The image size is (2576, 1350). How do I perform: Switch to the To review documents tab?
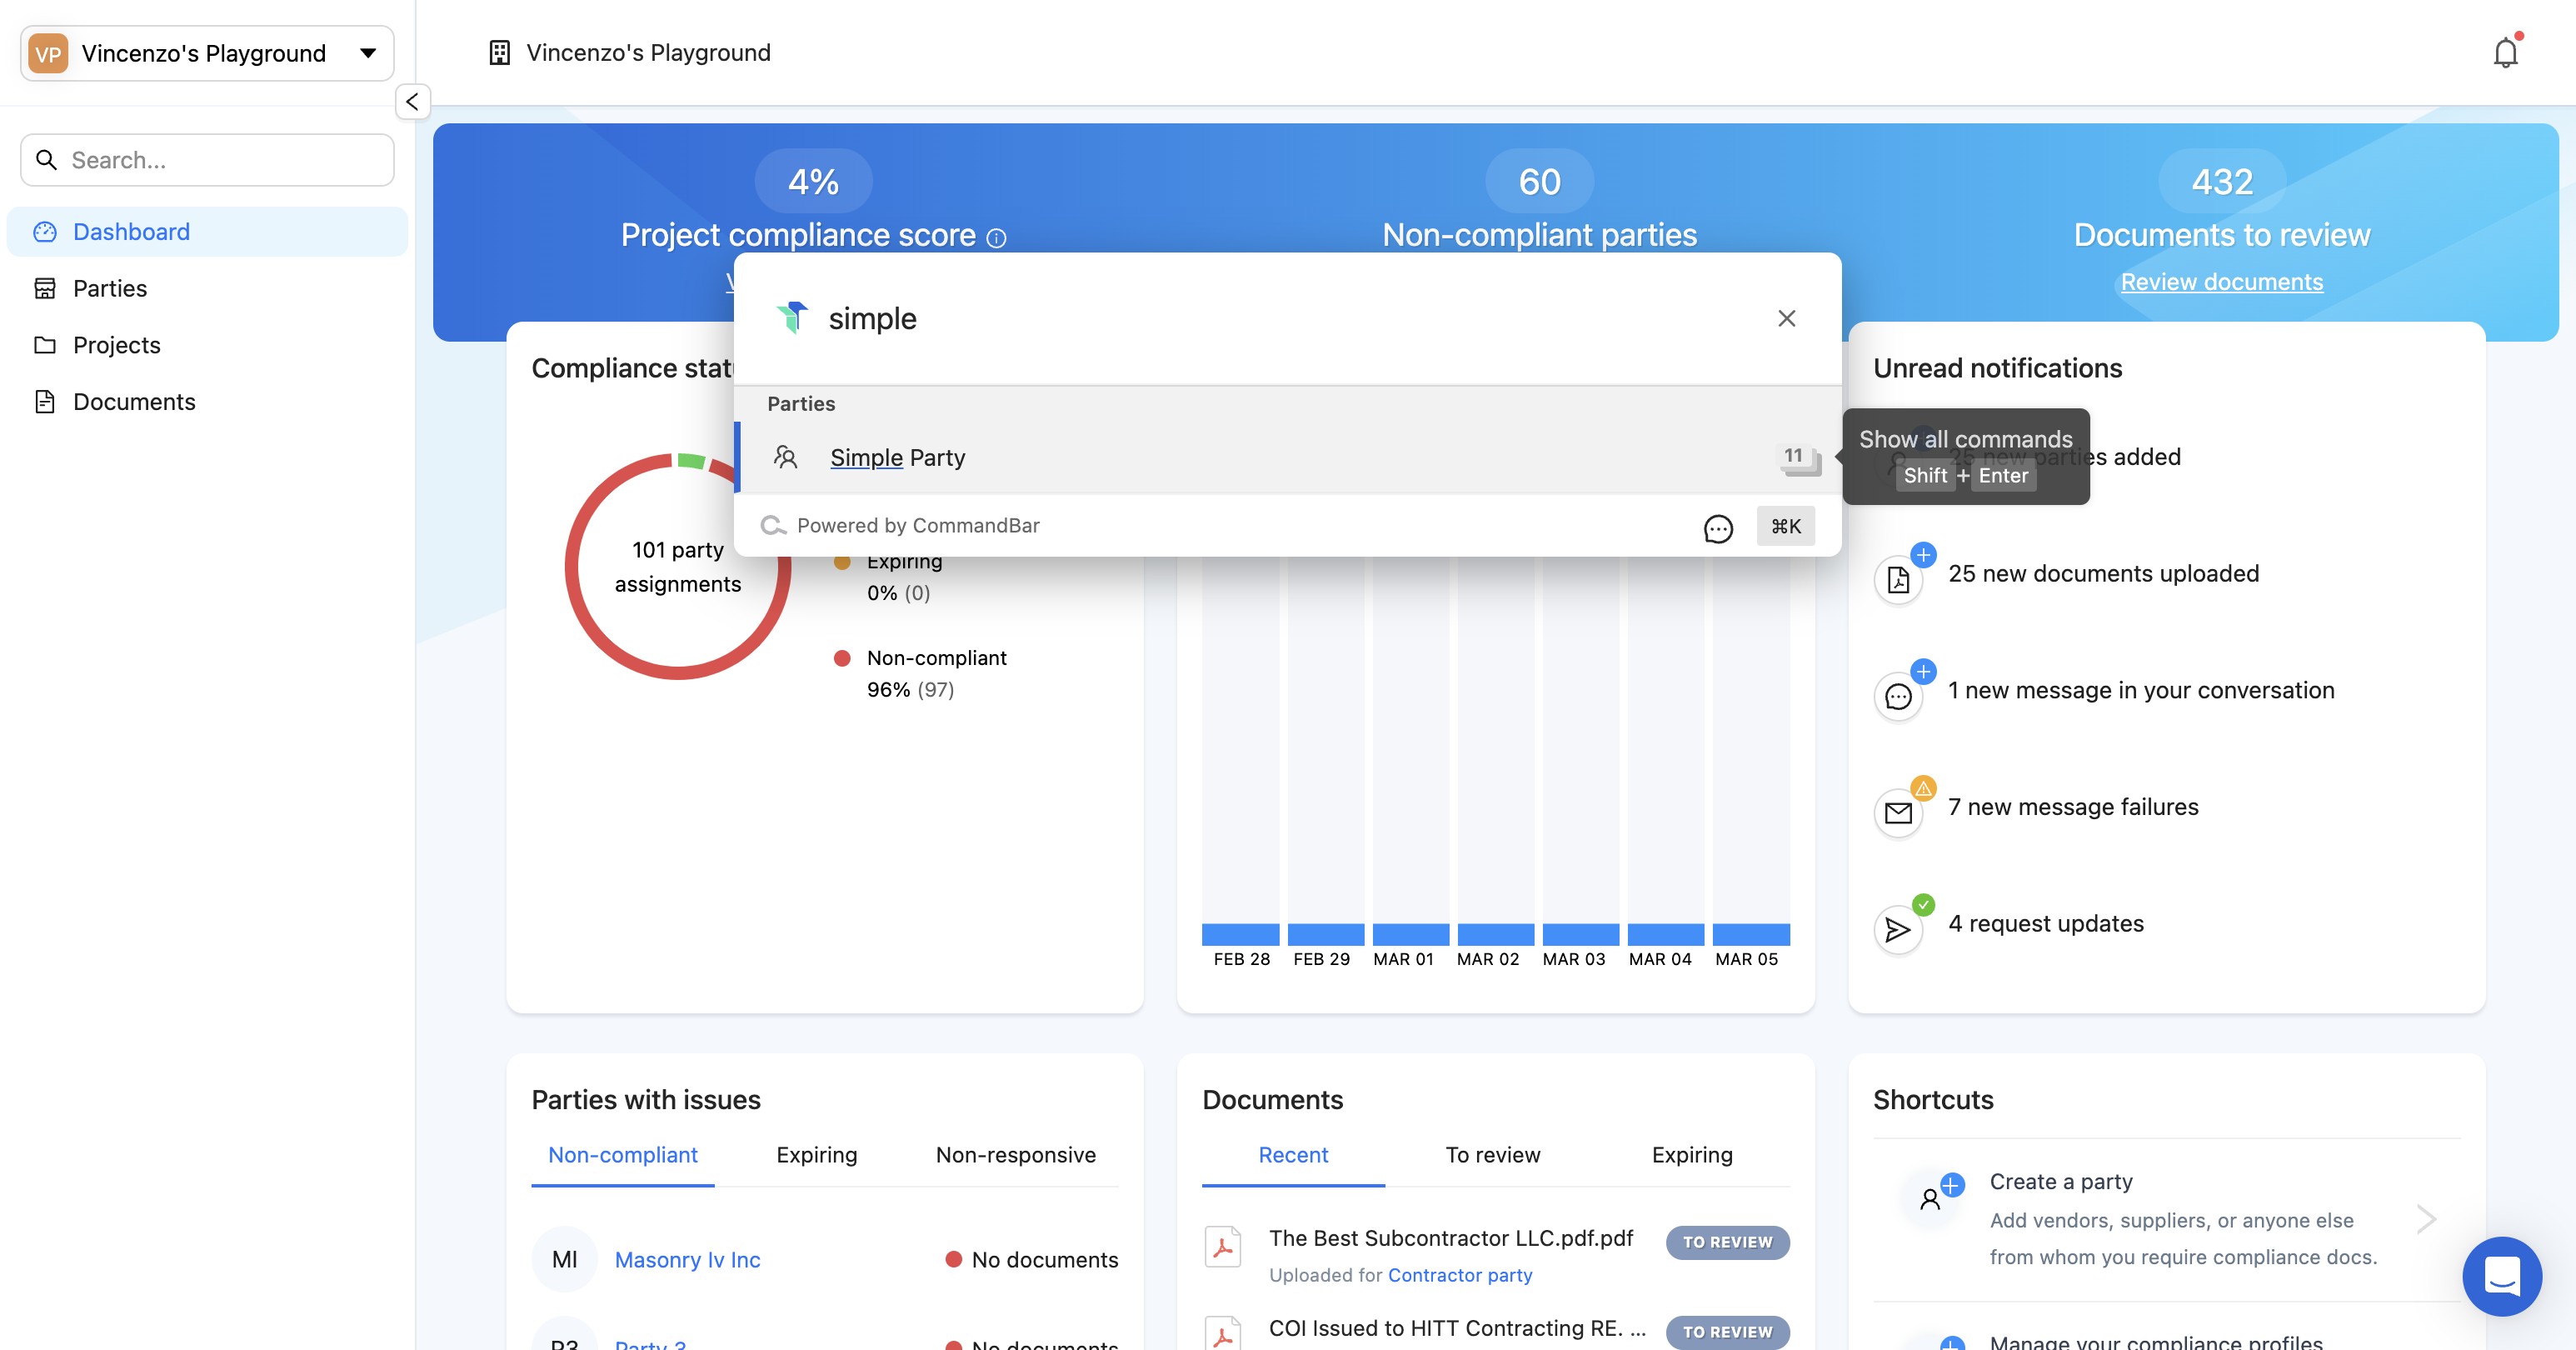1492,1154
